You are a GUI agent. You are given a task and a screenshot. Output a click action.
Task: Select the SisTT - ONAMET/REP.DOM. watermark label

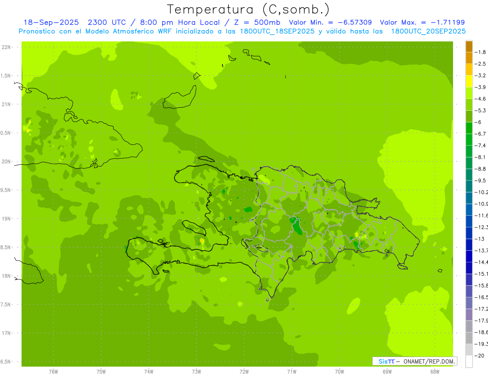pos(414,361)
